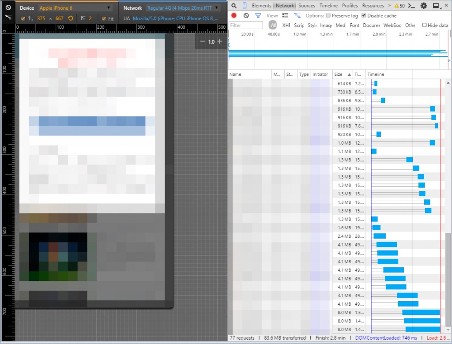Reset device emulation overrides

click(x=8, y=8)
